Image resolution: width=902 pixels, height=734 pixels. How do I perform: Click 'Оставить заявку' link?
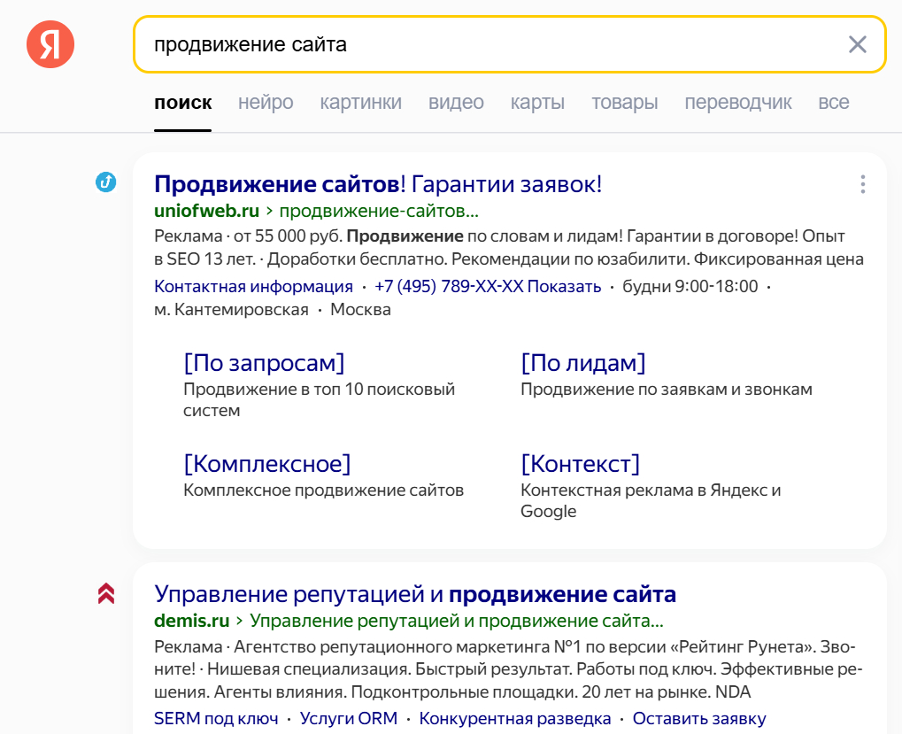point(699,719)
